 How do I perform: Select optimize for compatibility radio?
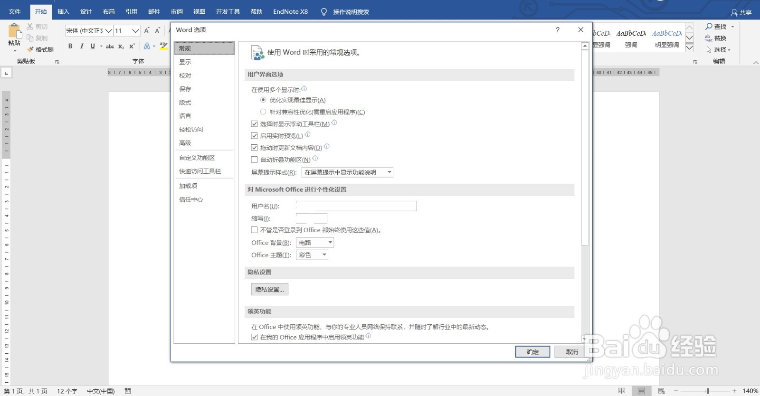pyautogui.click(x=263, y=112)
